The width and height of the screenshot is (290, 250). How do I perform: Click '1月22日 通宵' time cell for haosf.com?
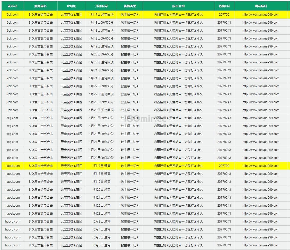[101, 205]
